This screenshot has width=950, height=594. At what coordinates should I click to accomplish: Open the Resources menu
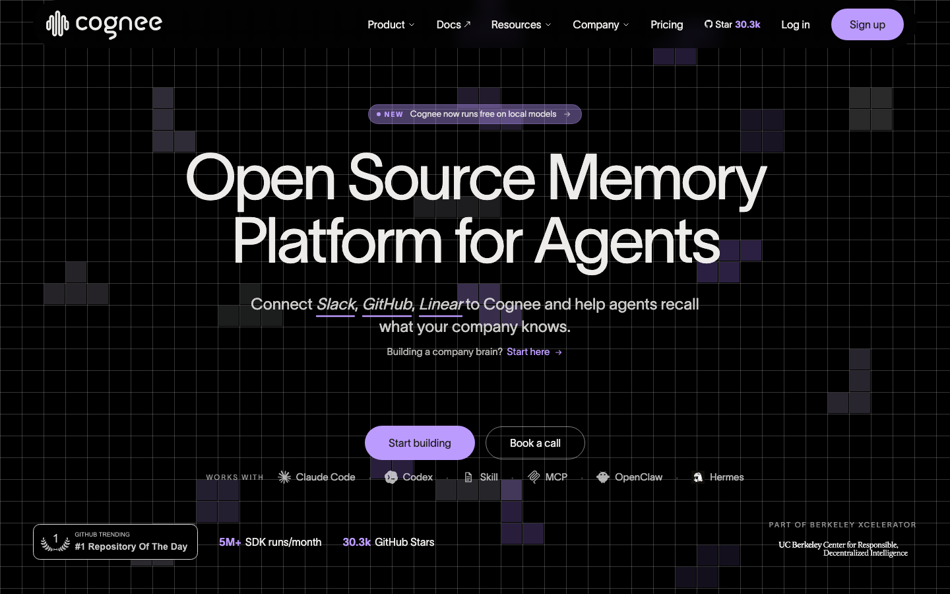coord(521,24)
